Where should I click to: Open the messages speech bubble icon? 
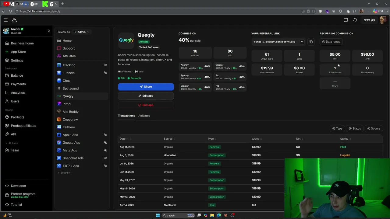346,20
